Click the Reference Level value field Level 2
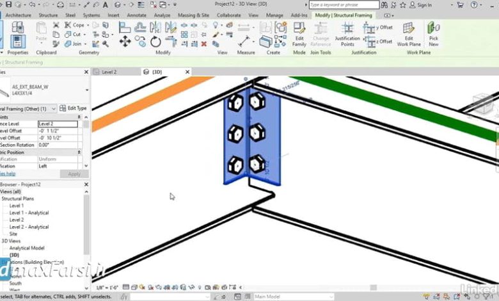Viewport: 499px width, 301px height. click(x=58, y=124)
